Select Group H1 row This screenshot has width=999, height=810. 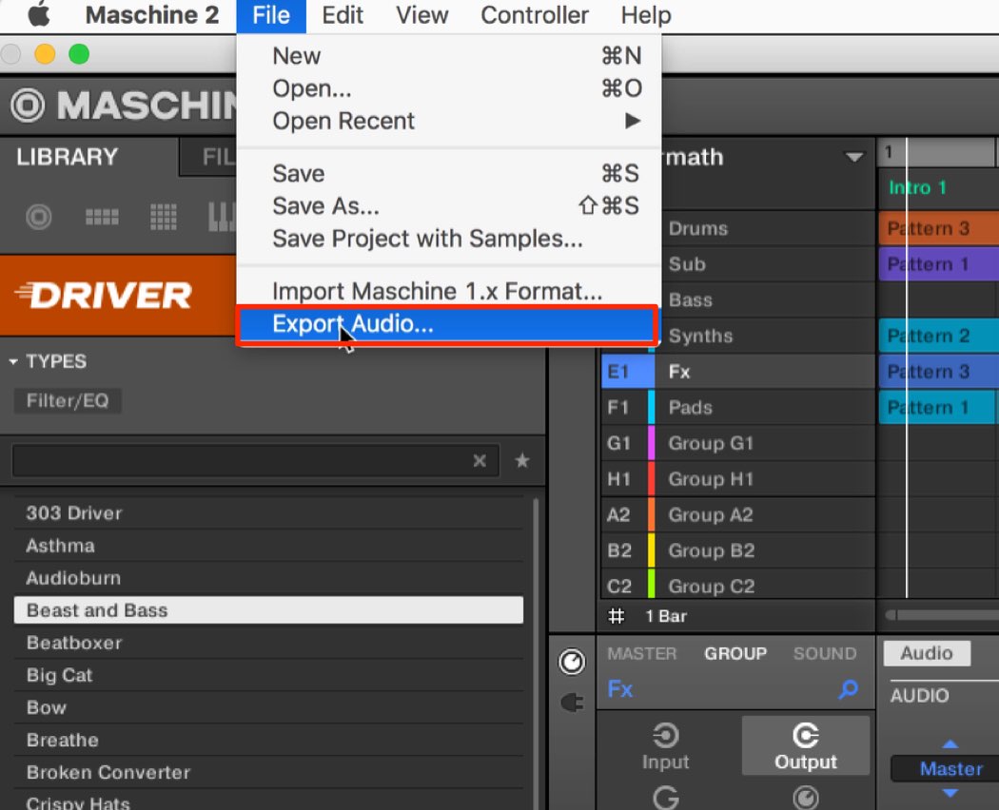pyautogui.click(x=737, y=478)
